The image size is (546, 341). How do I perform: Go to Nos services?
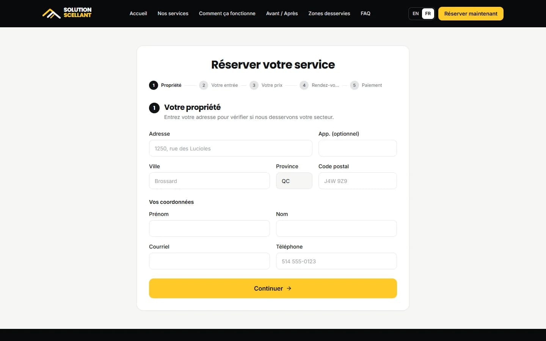click(x=173, y=13)
